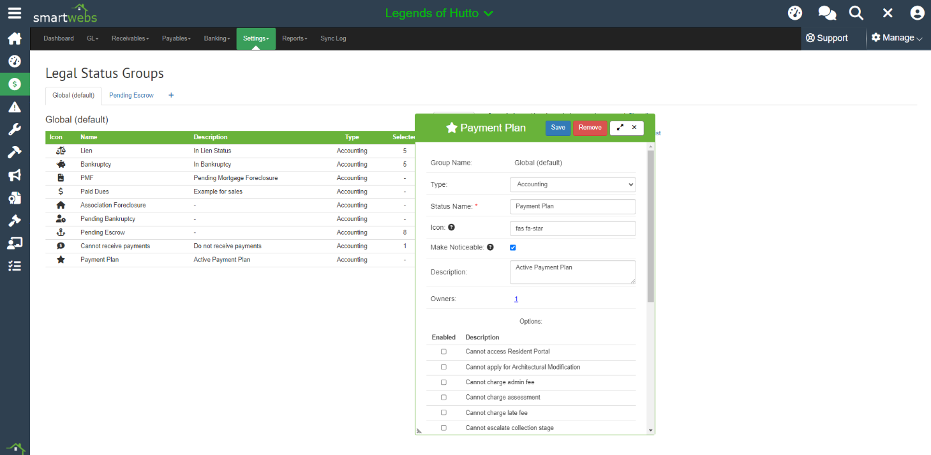
Task: Select the PMF status row name
Action: click(87, 178)
